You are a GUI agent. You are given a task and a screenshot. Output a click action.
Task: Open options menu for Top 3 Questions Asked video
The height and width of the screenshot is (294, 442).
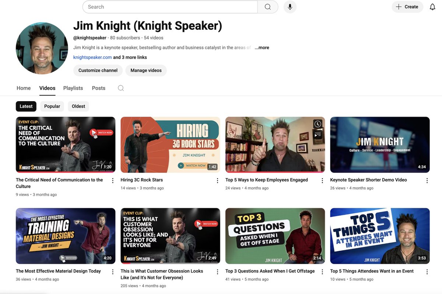[x=322, y=272]
